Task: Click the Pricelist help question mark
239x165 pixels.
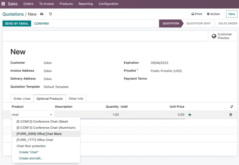Action: tap(137, 70)
